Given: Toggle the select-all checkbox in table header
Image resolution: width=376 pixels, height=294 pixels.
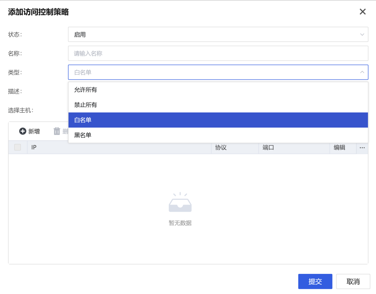Looking at the screenshot, I should 18,147.
